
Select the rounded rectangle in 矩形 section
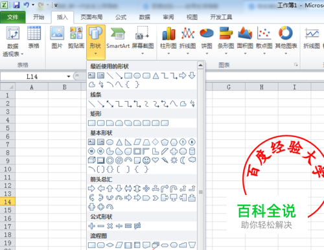pos(101,123)
